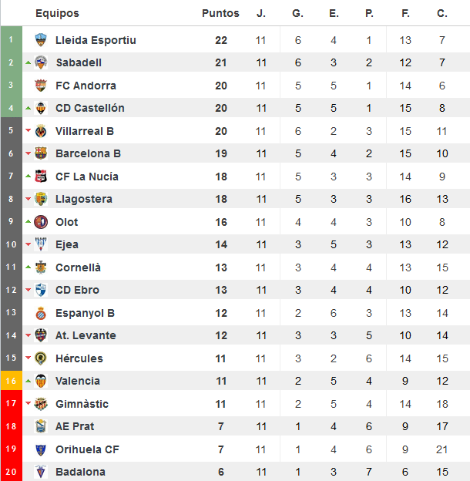Click the Puntos column header

tap(220, 13)
